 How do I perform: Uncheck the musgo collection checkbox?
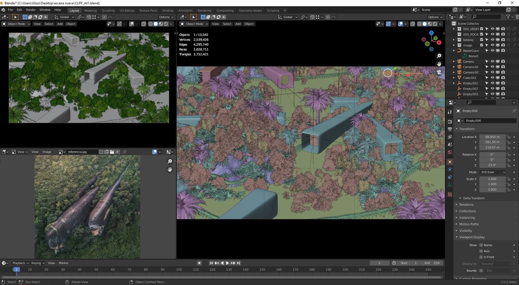481,45
